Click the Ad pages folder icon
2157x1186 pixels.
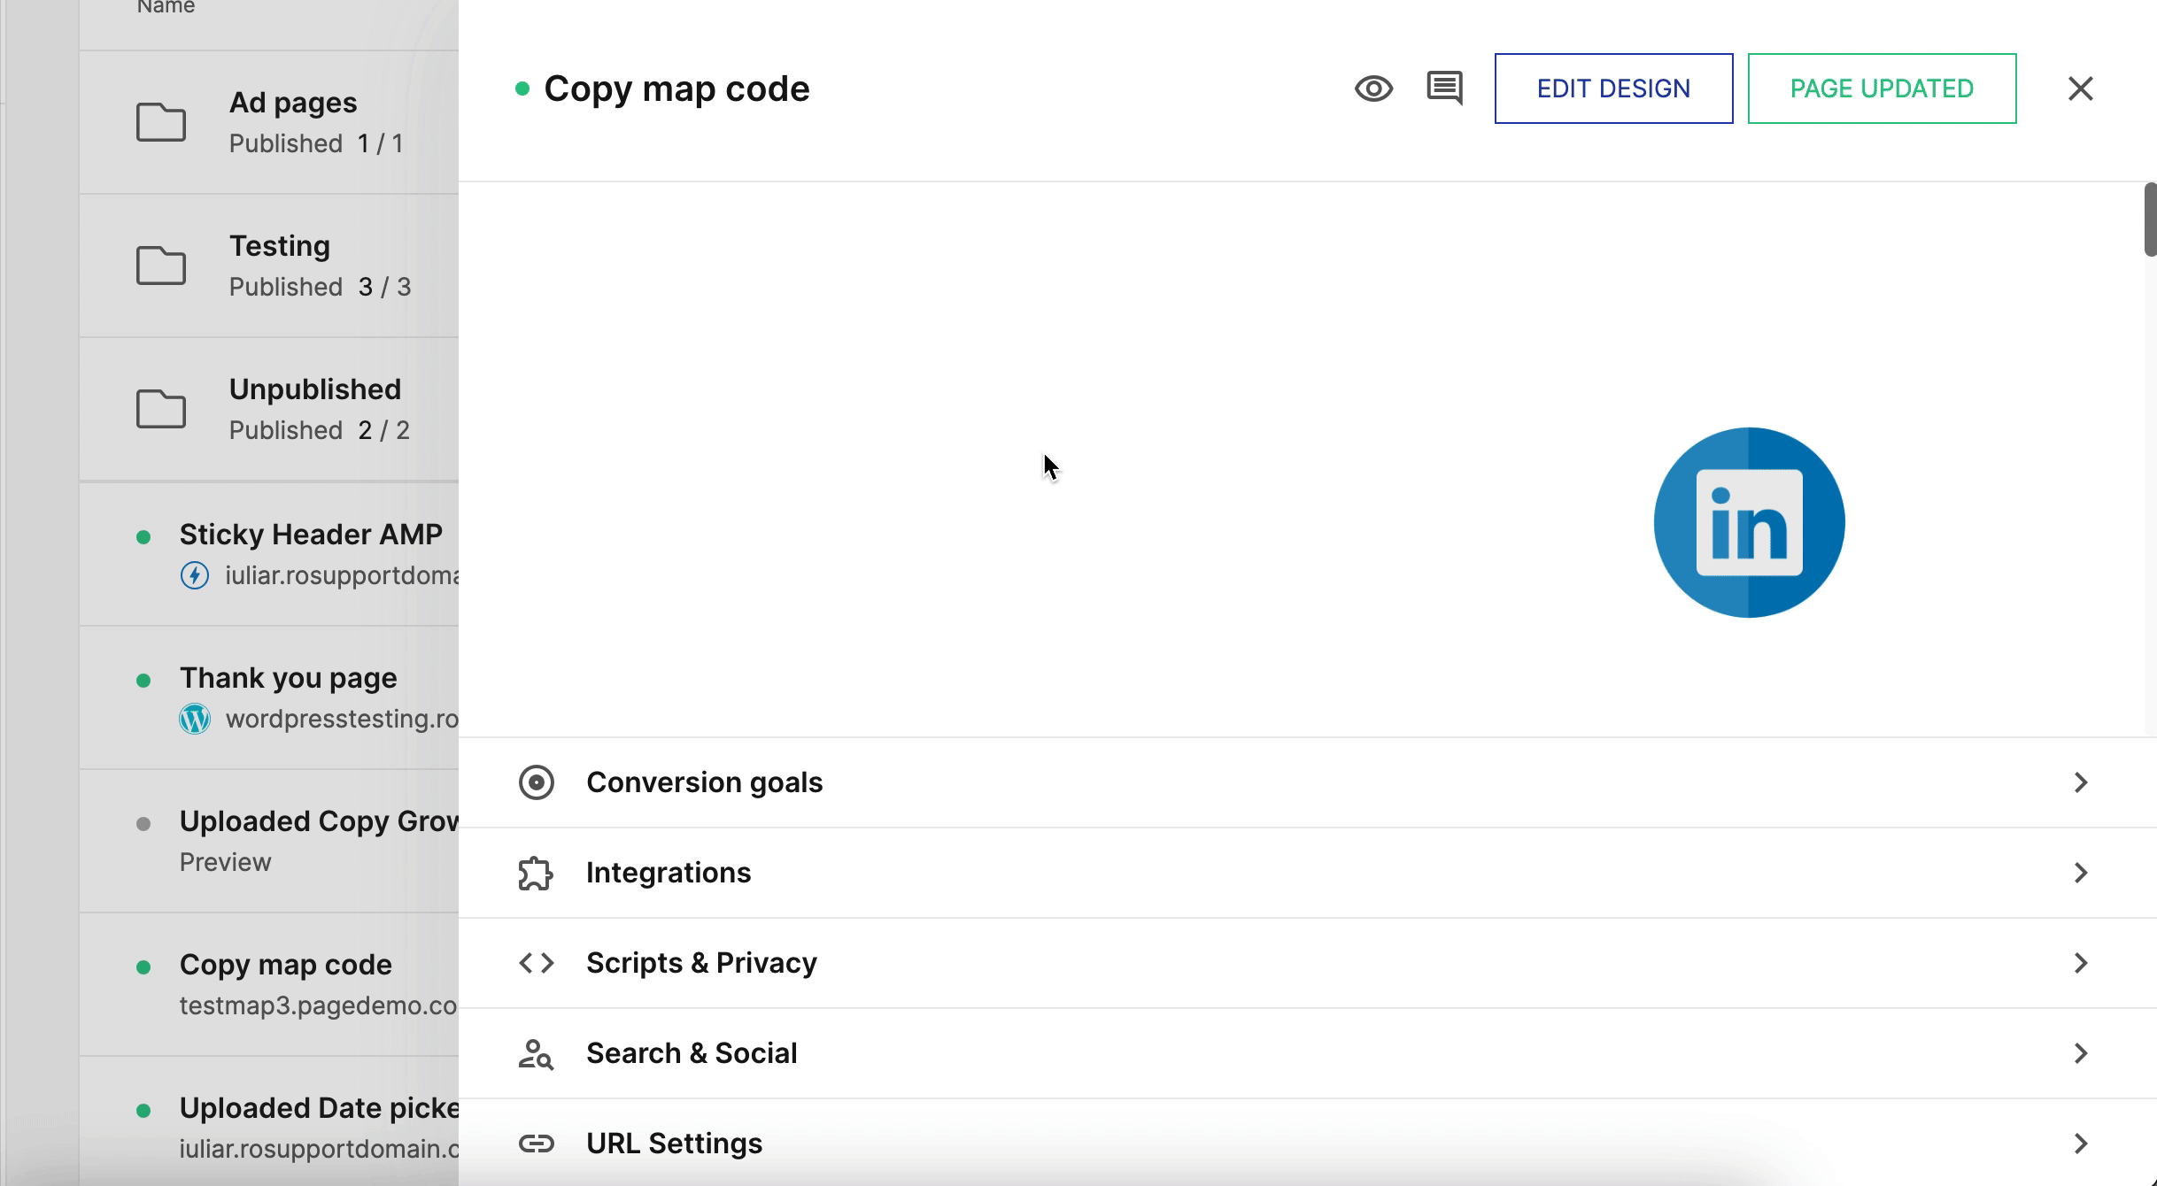(x=160, y=122)
